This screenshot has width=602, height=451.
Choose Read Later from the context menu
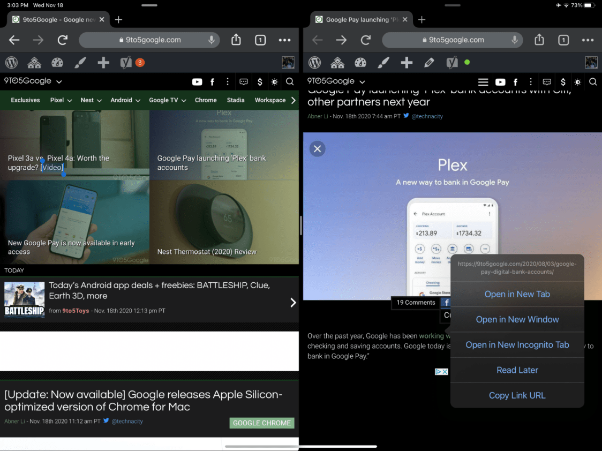(x=517, y=370)
